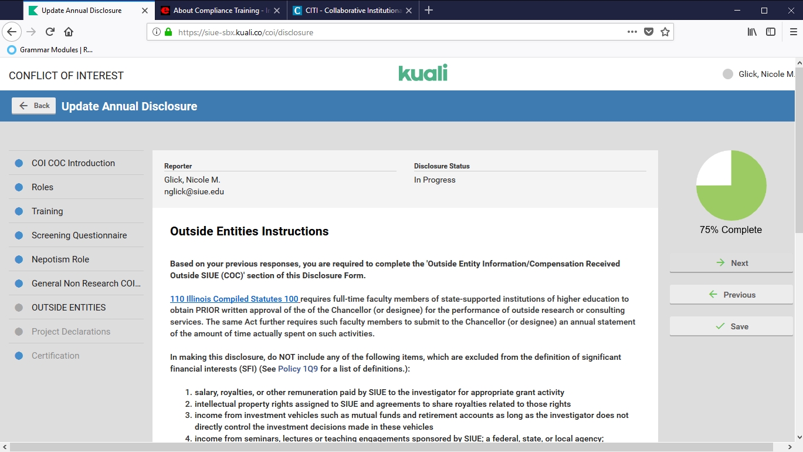The width and height of the screenshot is (803, 452).
Task: Click the 75% complete progress pie chart
Action: (x=731, y=185)
